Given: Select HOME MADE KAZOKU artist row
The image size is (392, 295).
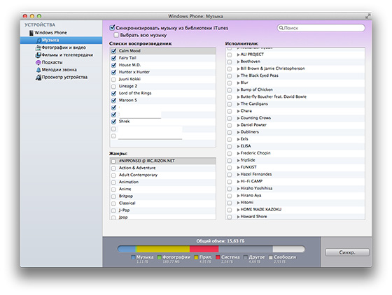Looking at the screenshot, I should [295, 210].
